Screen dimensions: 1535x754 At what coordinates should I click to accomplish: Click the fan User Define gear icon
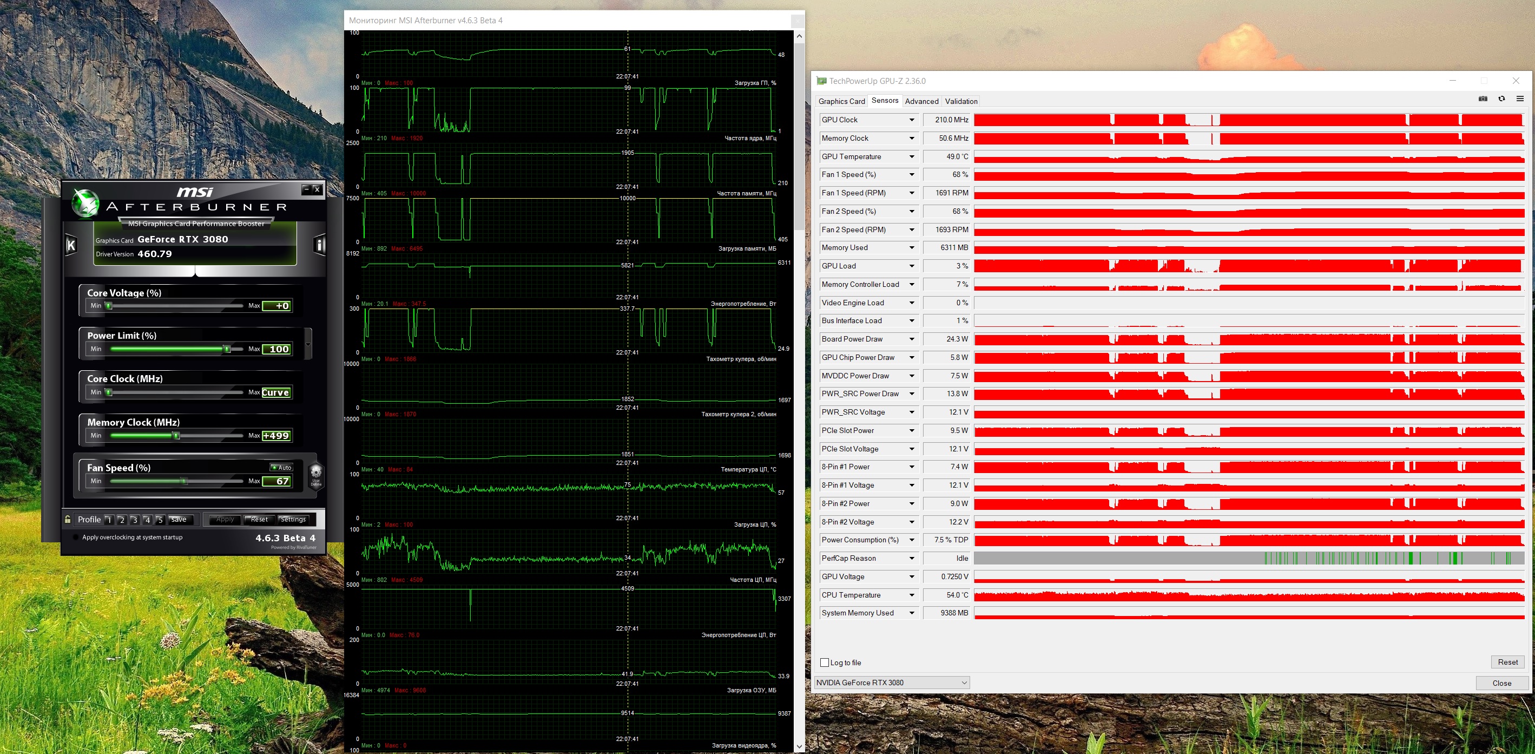click(x=316, y=475)
